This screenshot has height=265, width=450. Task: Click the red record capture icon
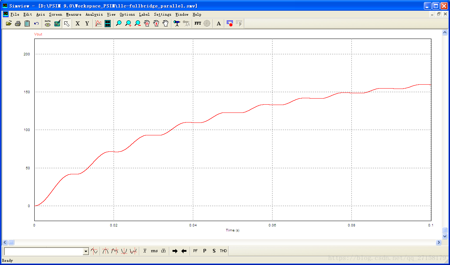click(230, 24)
